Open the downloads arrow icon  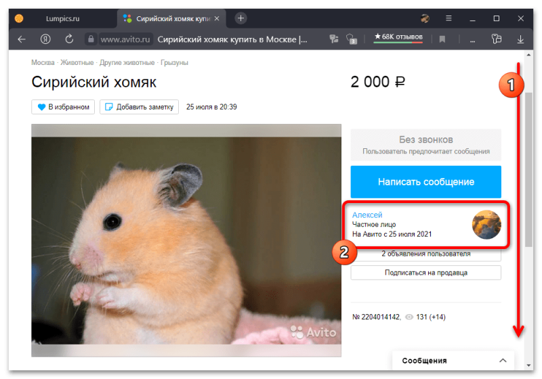(x=520, y=39)
